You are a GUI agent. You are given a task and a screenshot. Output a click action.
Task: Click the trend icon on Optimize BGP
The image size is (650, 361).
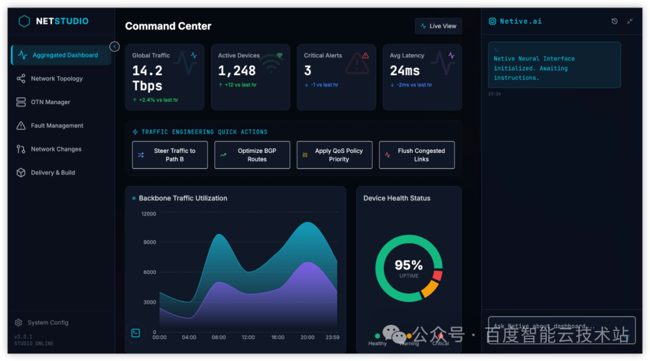point(223,155)
